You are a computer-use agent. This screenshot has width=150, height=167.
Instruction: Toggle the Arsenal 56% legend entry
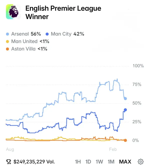click(x=23, y=34)
